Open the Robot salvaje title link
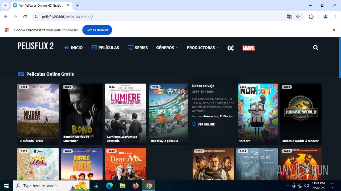Viewport: 341px width, 191px height. point(203,86)
